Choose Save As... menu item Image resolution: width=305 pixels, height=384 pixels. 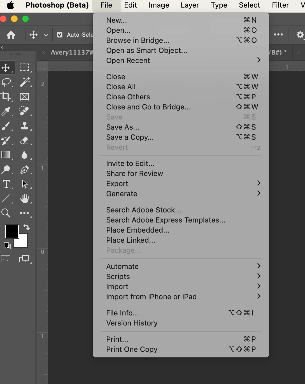click(x=181, y=127)
